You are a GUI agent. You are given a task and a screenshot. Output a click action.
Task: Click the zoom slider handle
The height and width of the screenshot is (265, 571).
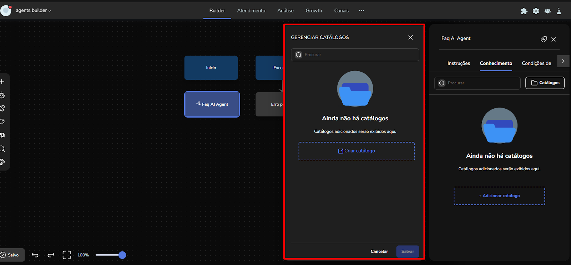coord(122,255)
